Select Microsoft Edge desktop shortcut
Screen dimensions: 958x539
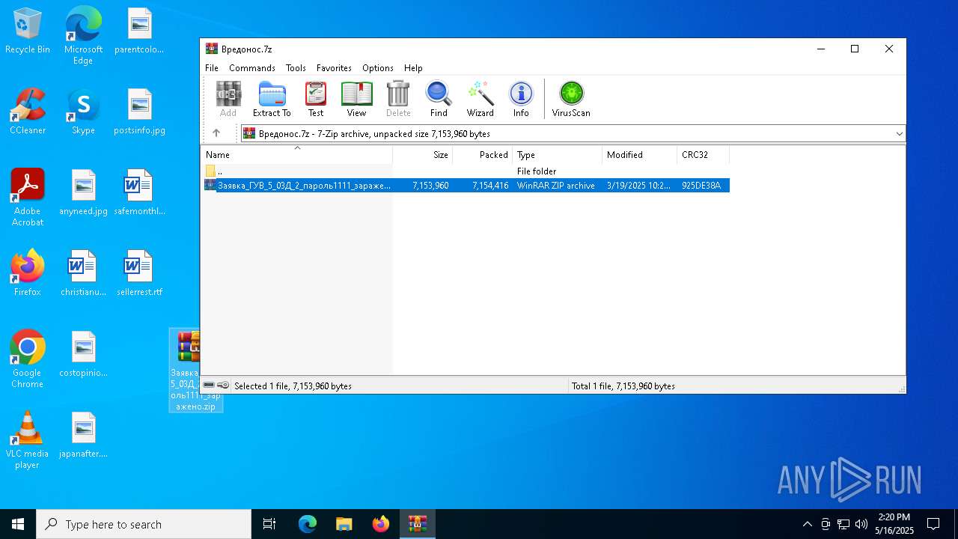(x=83, y=35)
